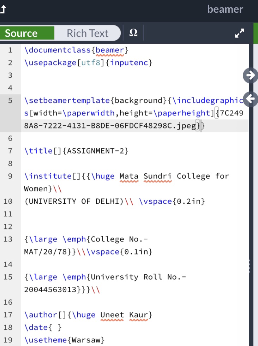Click the \institute command on line 9
The height and width of the screenshot is (346, 258).
[48, 176]
